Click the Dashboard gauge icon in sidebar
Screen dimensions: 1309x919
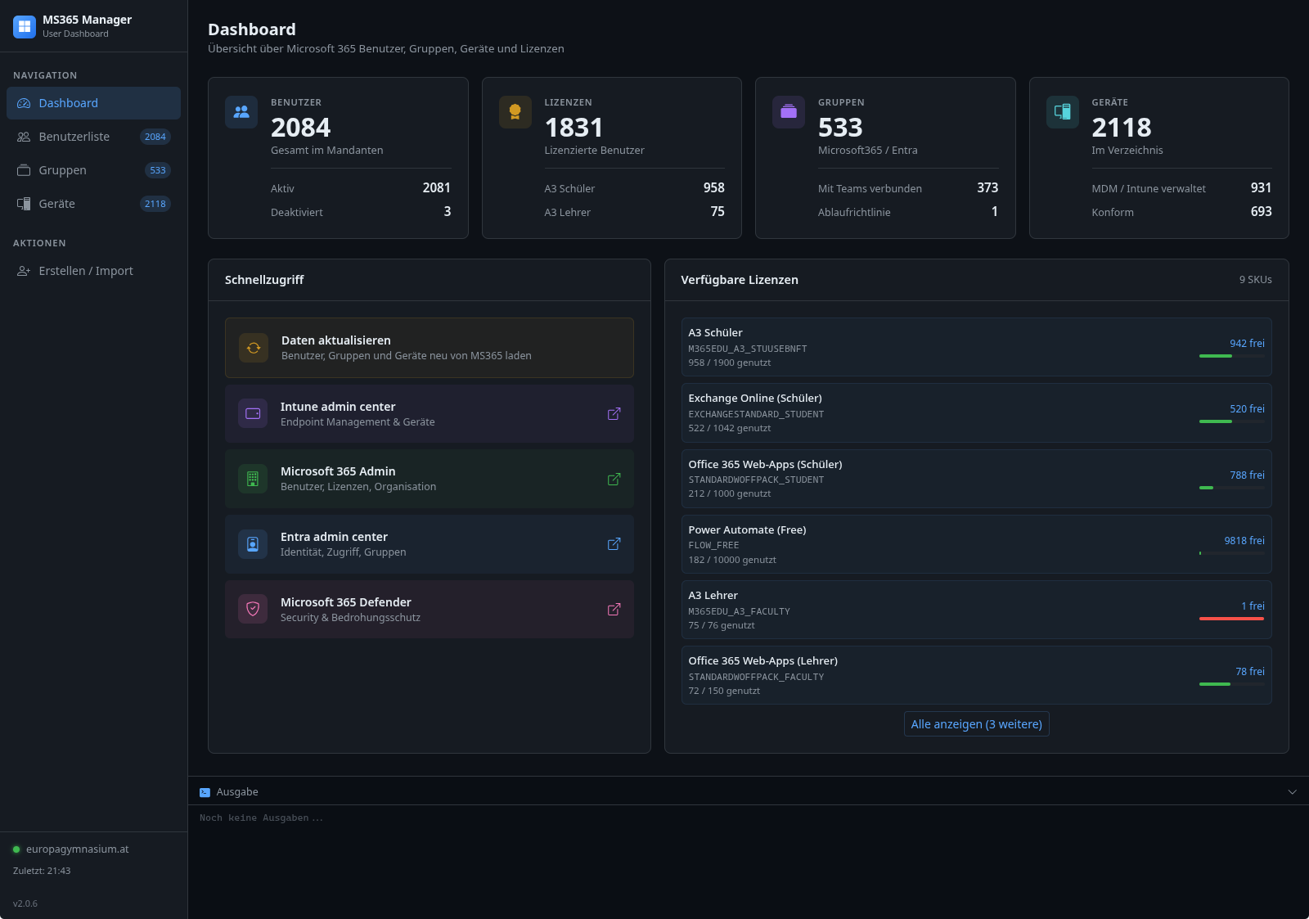click(x=24, y=103)
